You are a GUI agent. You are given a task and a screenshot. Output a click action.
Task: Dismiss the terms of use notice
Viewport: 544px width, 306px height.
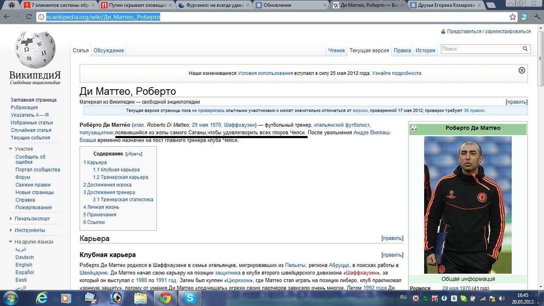coord(522,70)
